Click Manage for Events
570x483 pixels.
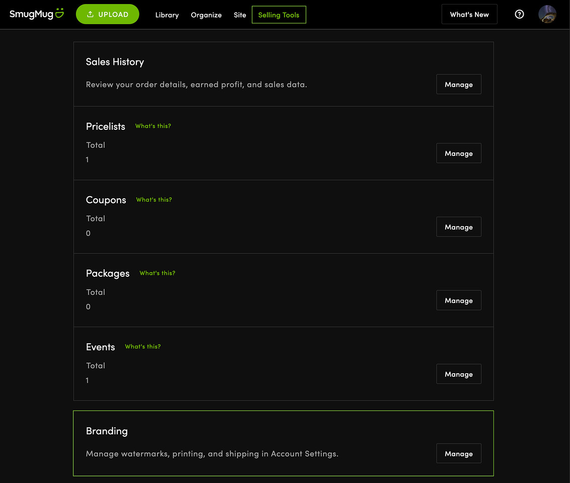[x=459, y=374]
